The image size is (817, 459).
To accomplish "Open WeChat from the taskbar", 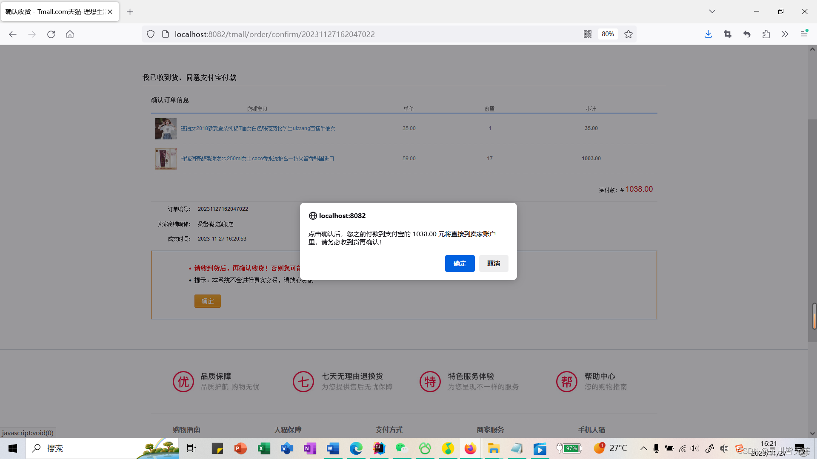I will [x=402, y=448].
